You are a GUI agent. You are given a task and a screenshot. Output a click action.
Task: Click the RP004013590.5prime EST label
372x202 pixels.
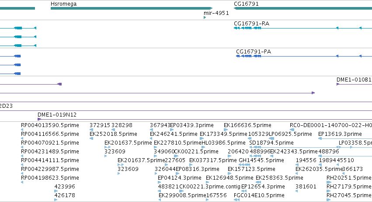tap(50, 125)
